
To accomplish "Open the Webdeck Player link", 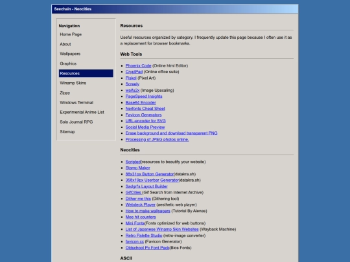I will 141,204.
